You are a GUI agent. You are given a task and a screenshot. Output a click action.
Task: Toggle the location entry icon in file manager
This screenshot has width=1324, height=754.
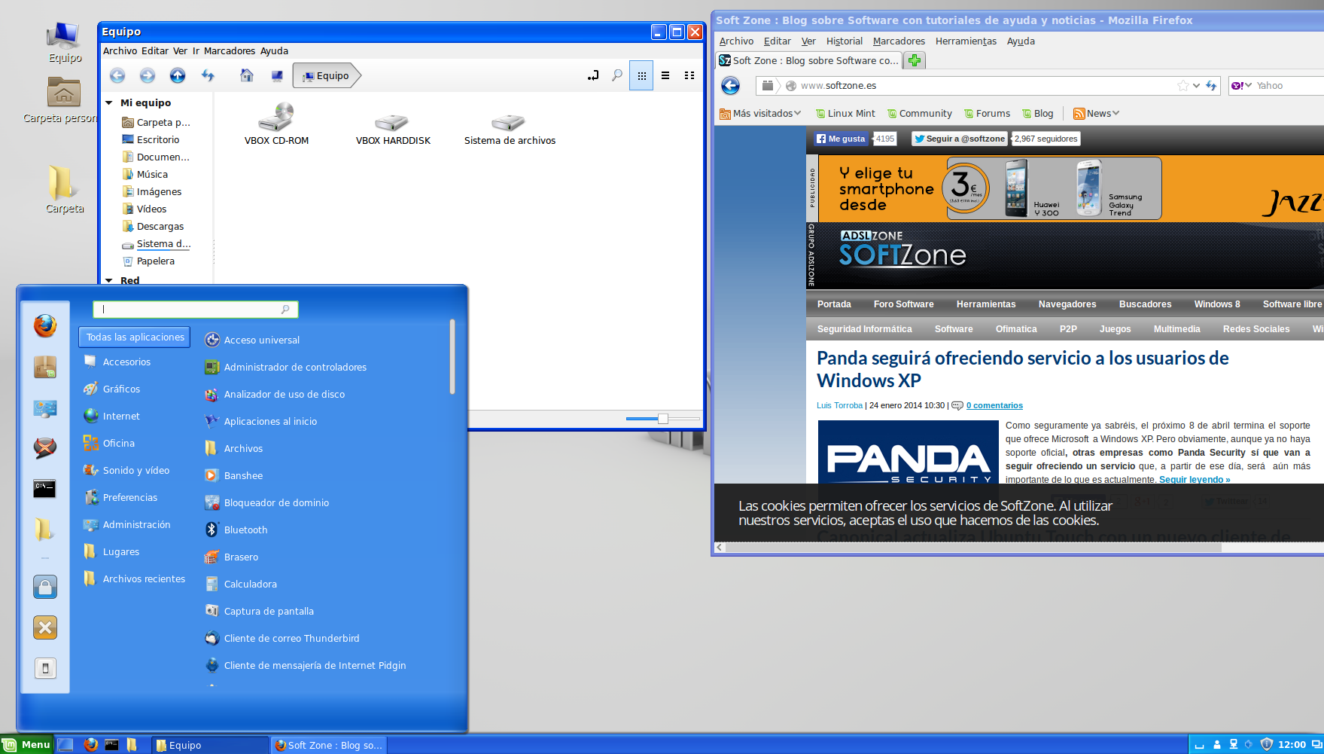[593, 75]
